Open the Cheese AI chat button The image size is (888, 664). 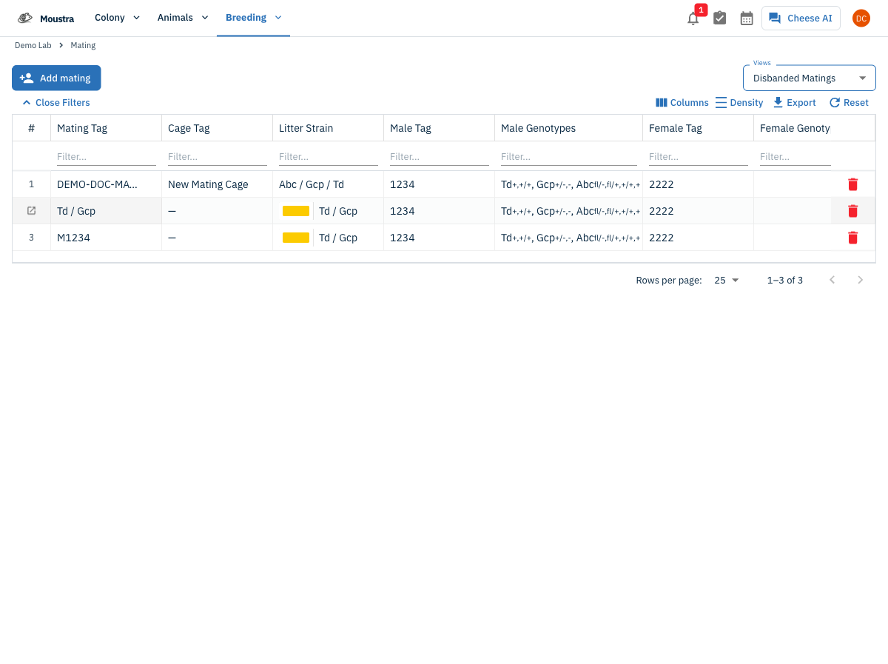pos(801,19)
